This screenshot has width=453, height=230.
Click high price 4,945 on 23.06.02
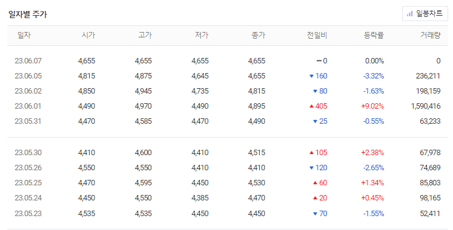tap(144, 91)
